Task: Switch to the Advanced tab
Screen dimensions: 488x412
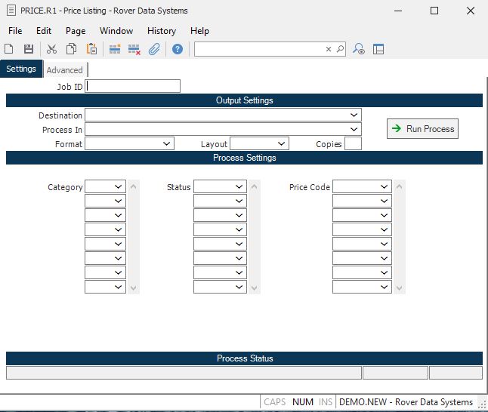Action: [64, 70]
